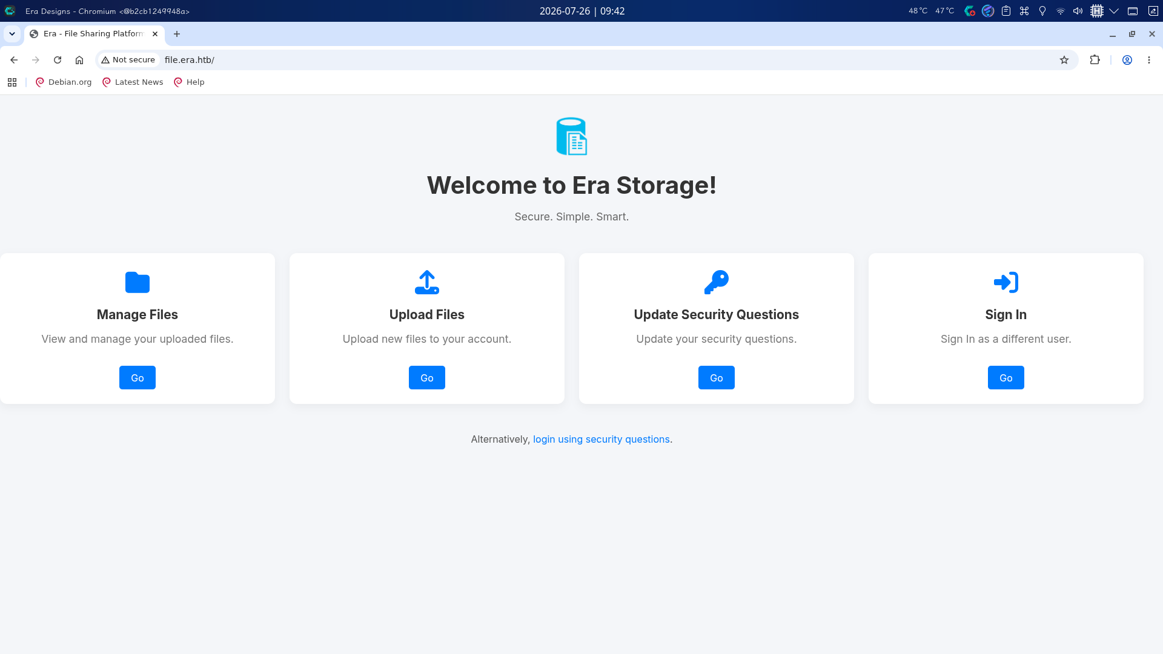Click the system menu logo in top panel
The image size is (1163, 654).
10,11
